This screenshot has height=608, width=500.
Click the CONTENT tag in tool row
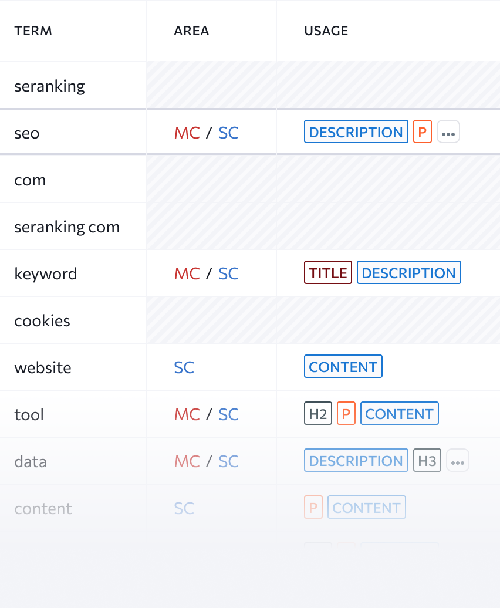[x=399, y=413]
